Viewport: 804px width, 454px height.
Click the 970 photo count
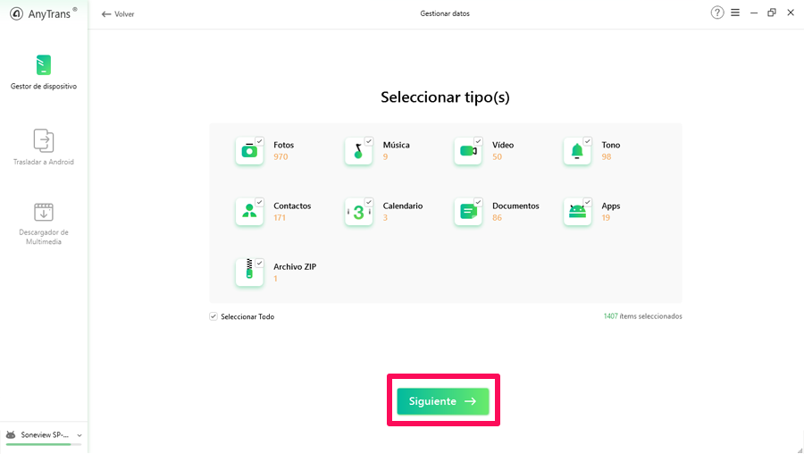pyautogui.click(x=281, y=157)
